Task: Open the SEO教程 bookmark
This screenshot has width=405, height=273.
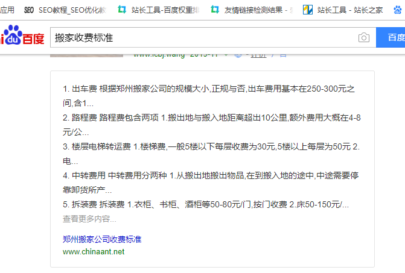Action: pos(65,10)
